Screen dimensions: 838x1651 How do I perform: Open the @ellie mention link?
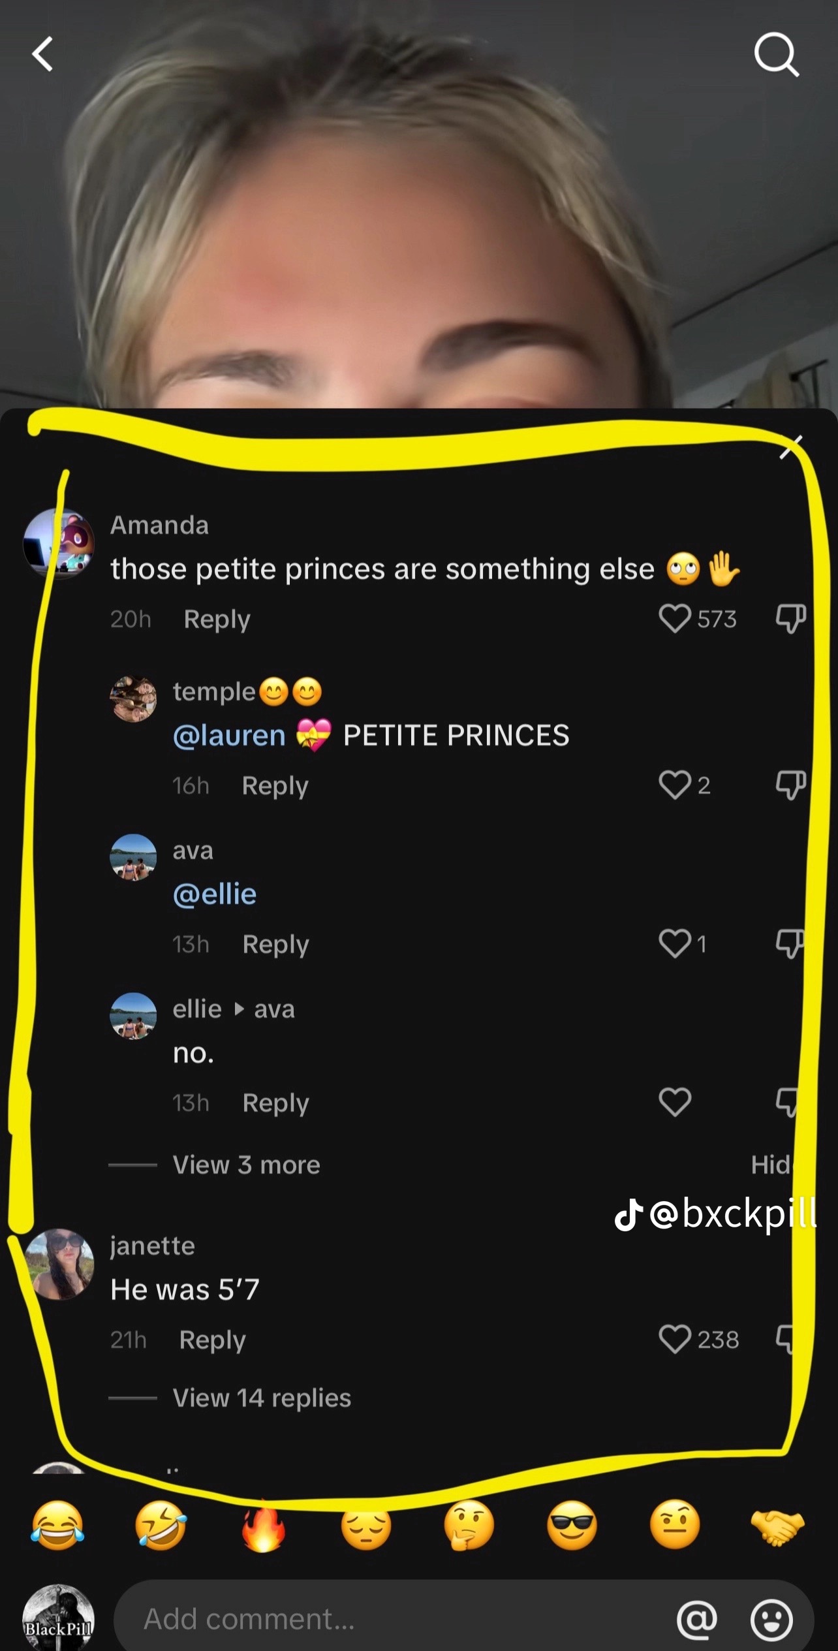tap(214, 894)
